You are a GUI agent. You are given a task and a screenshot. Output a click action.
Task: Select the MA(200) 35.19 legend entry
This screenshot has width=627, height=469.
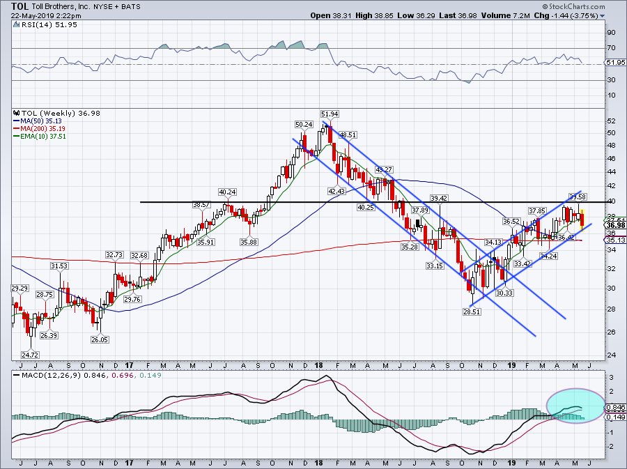click(x=39, y=128)
